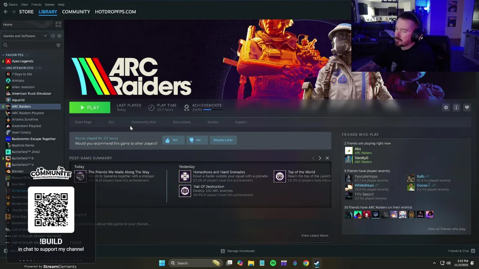Show game info icon
The height and width of the screenshot is (269, 479).
point(456,107)
